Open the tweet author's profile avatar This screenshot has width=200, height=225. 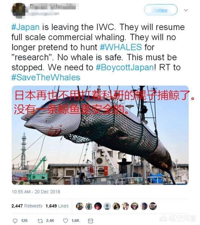[x=19, y=10]
